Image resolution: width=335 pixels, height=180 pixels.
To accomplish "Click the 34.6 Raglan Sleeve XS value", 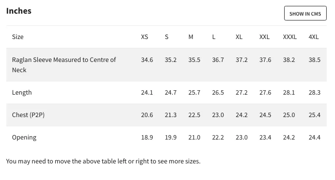I will pyautogui.click(x=147, y=60).
